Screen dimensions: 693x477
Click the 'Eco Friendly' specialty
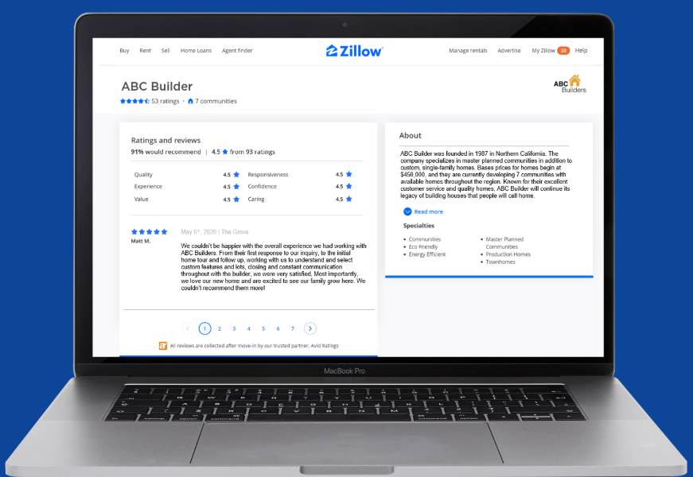coord(423,247)
